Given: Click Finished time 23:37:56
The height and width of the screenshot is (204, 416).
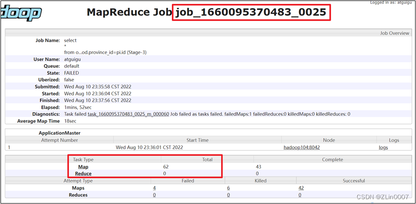Looking at the screenshot, I should 98,101.
